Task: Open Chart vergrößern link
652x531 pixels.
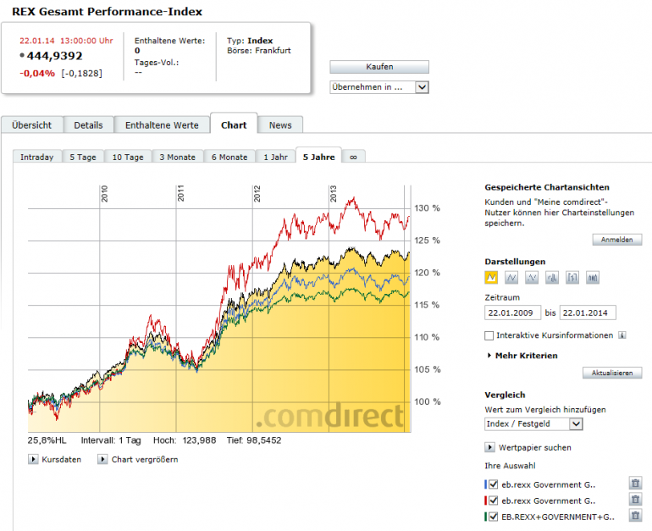Action: click(145, 460)
